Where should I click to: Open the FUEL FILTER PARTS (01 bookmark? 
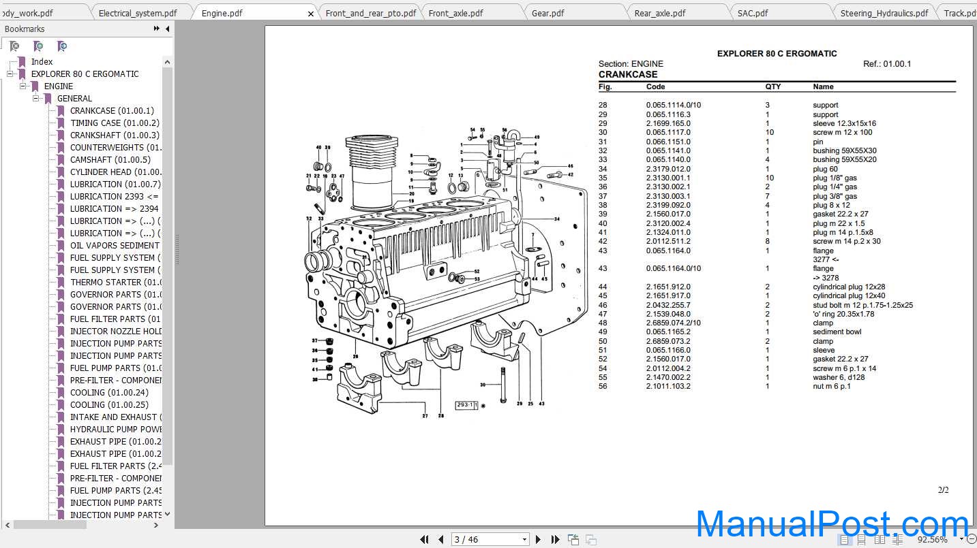(x=116, y=319)
